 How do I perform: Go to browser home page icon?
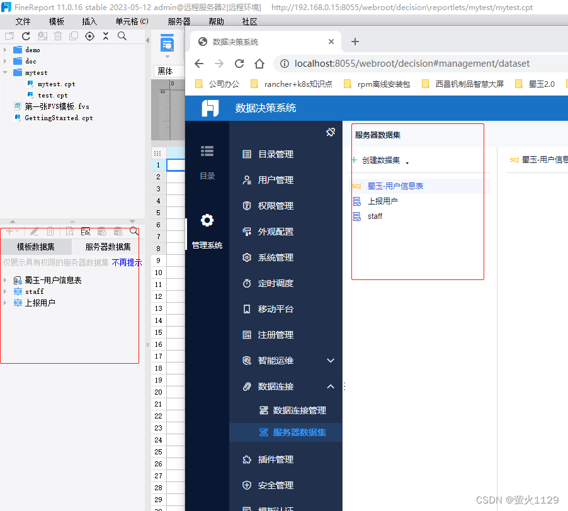(x=259, y=64)
